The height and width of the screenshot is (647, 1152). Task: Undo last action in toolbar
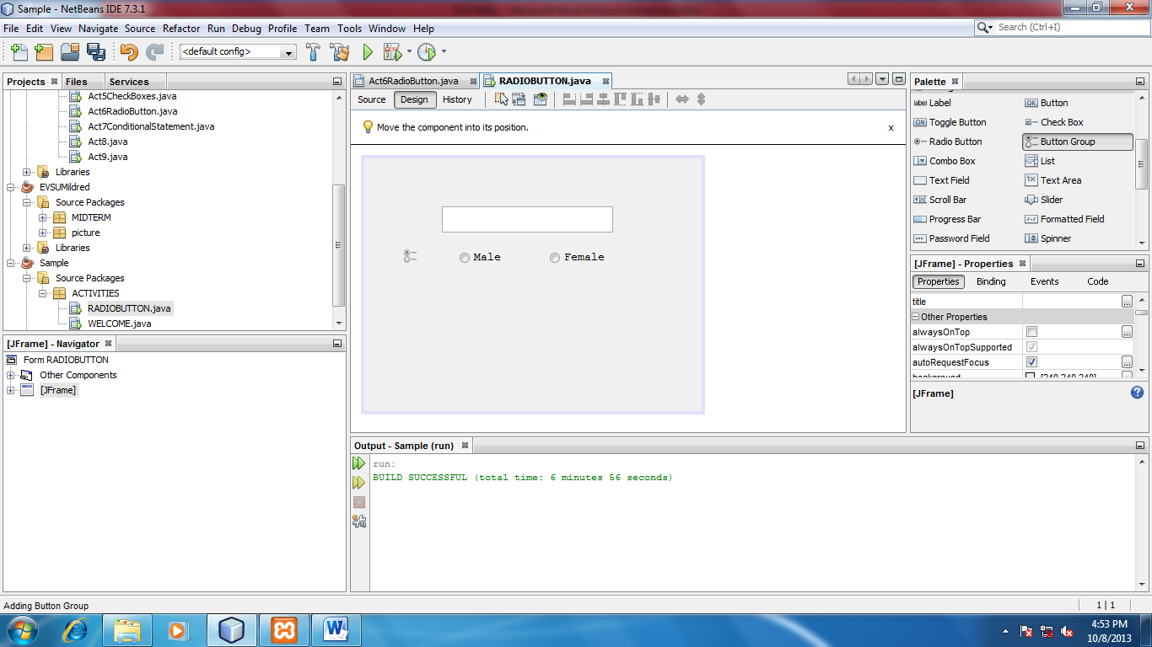pyautogui.click(x=127, y=51)
